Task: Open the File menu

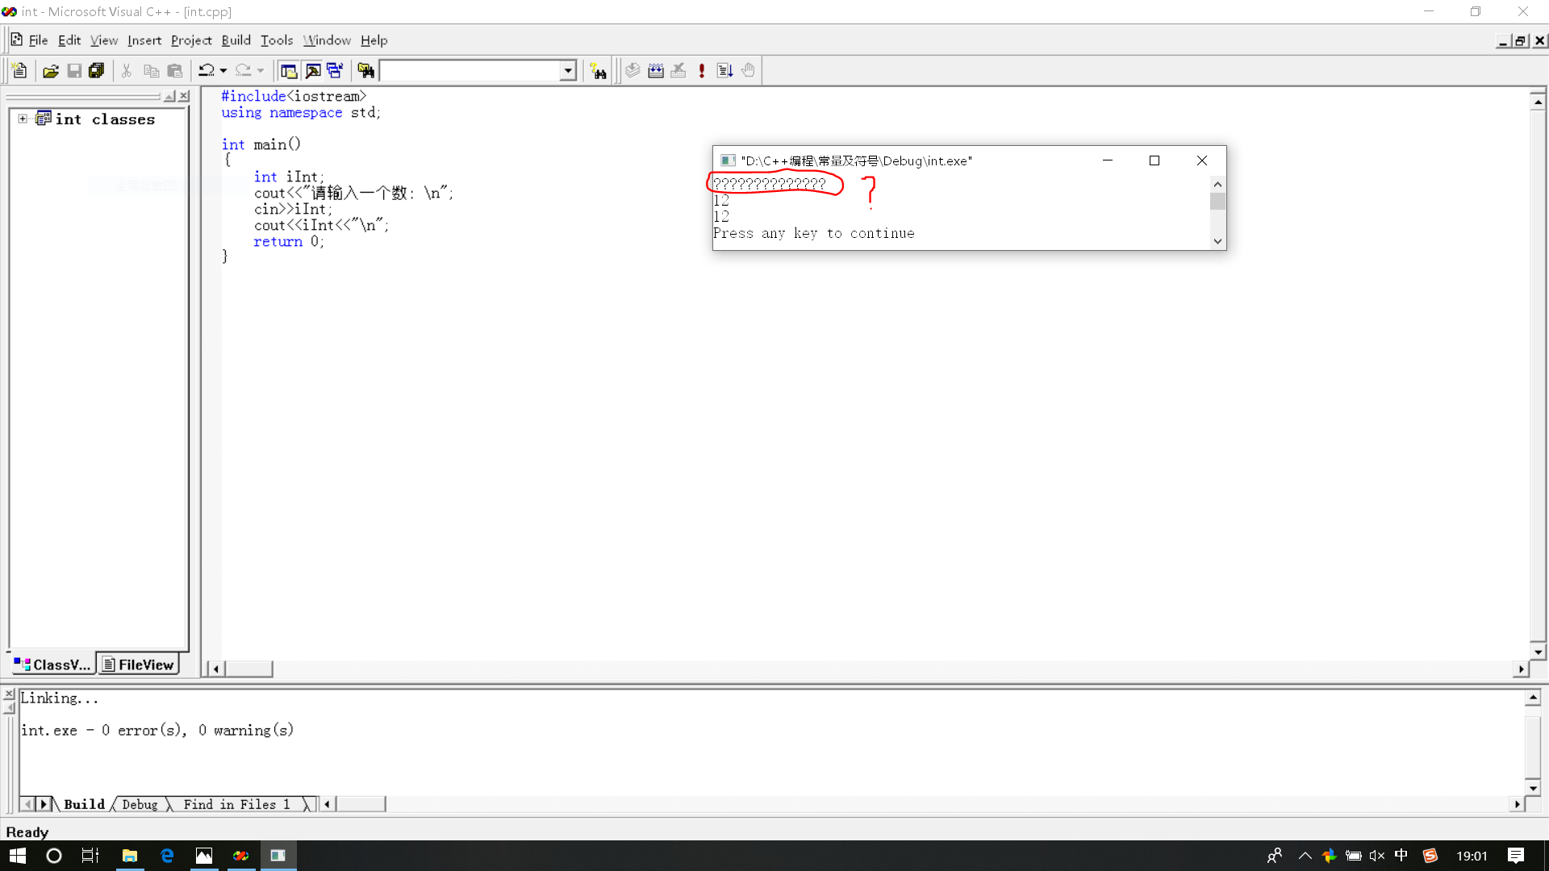Action: pos(38,40)
